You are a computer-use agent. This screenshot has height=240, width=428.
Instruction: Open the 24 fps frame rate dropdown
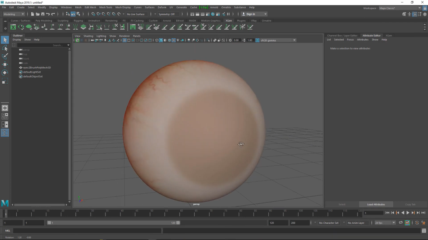coord(385,223)
